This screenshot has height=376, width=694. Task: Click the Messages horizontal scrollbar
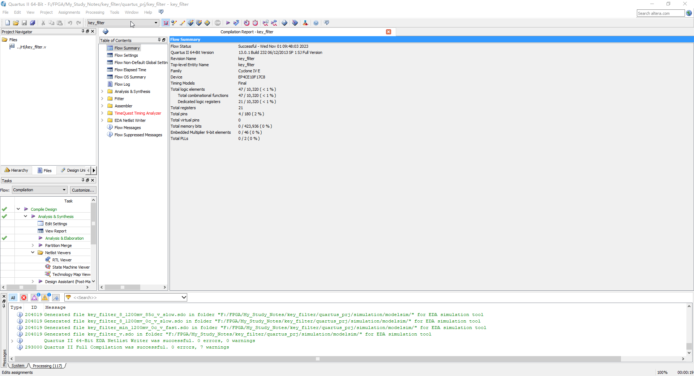pyautogui.click(x=317, y=359)
